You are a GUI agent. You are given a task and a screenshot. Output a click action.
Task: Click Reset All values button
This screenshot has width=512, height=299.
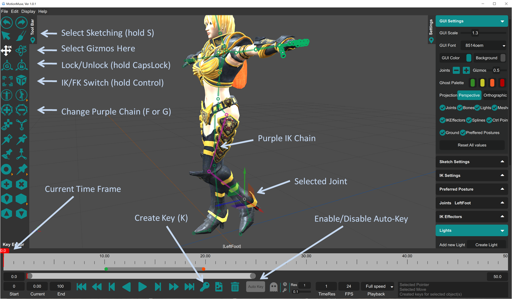[472, 145]
